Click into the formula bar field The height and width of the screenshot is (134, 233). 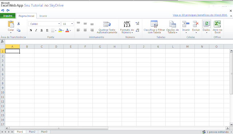(119, 42)
